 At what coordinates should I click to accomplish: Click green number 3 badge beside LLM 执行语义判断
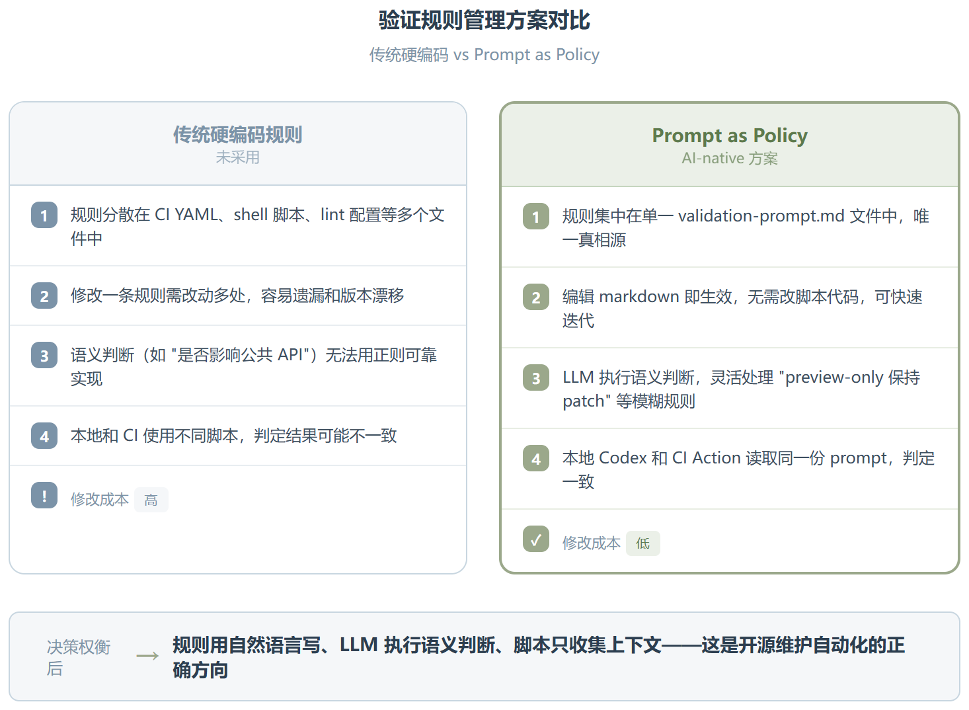pyautogui.click(x=536, y=377)
